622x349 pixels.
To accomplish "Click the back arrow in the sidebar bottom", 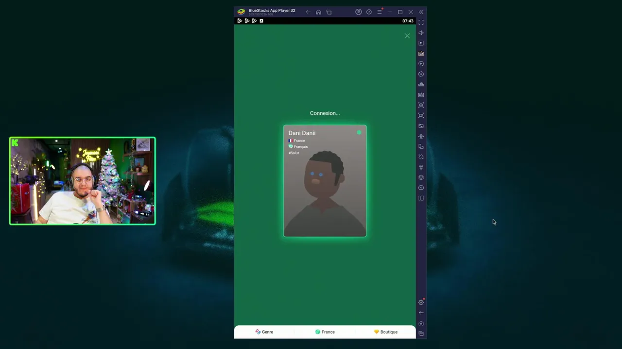I will point(421,313).
